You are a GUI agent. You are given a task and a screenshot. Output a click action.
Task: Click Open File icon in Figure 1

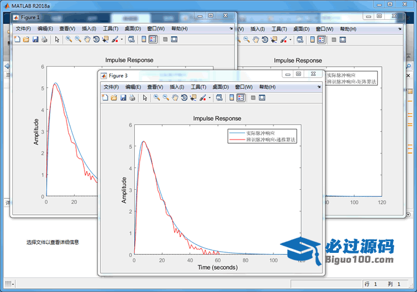[26, 39]
